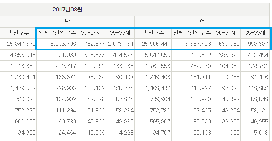Click 30-34세 header under 남
Screen dimensions: 272x141
point(91,33)
